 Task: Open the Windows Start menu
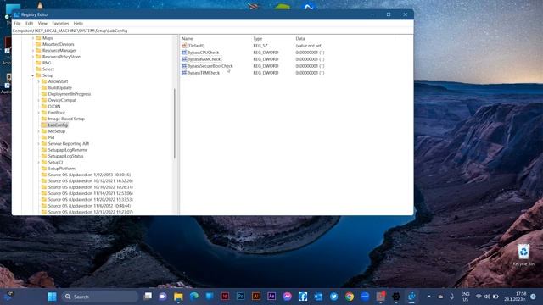[x=53, y=297]
